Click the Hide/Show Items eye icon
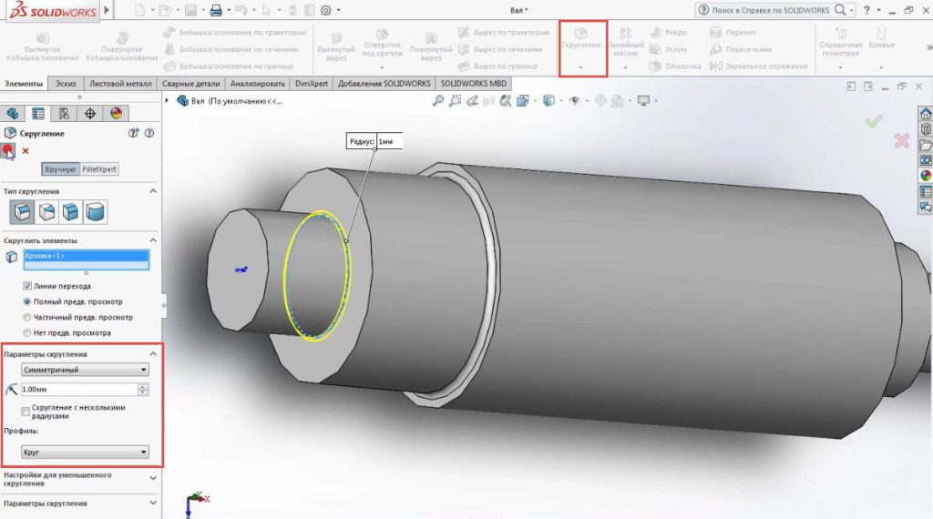 click(x=574, y=101)
